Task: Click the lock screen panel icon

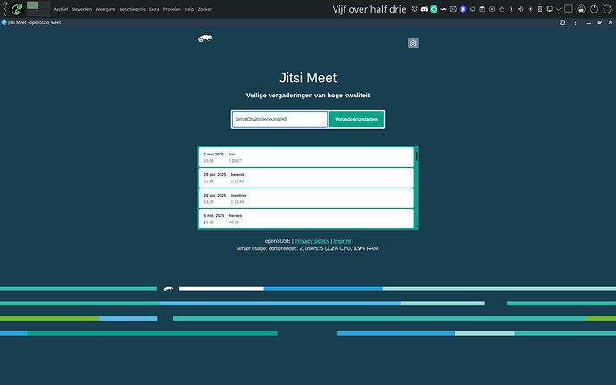Action: (581, 9)
